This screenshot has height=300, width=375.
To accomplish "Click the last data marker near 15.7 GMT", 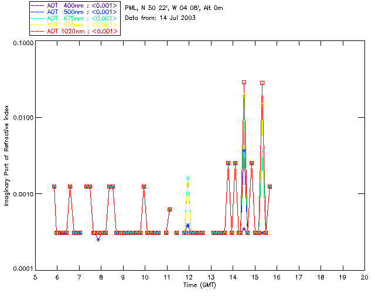I will 270,186.
